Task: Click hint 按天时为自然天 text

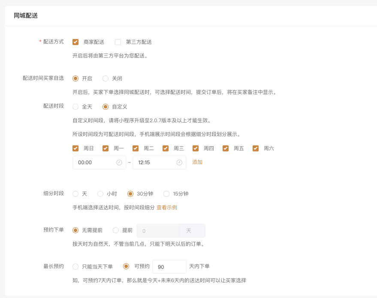Action: pos(139,244)
